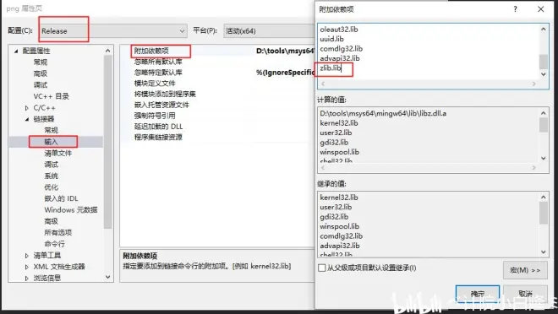Select VC++ 目录 tree item
Viewport: 558px width, 314px height.
tap(52, 96)
